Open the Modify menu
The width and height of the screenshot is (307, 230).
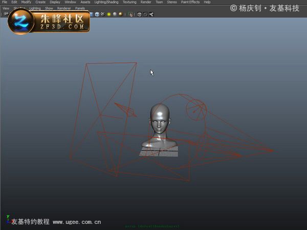click(26, 2)
